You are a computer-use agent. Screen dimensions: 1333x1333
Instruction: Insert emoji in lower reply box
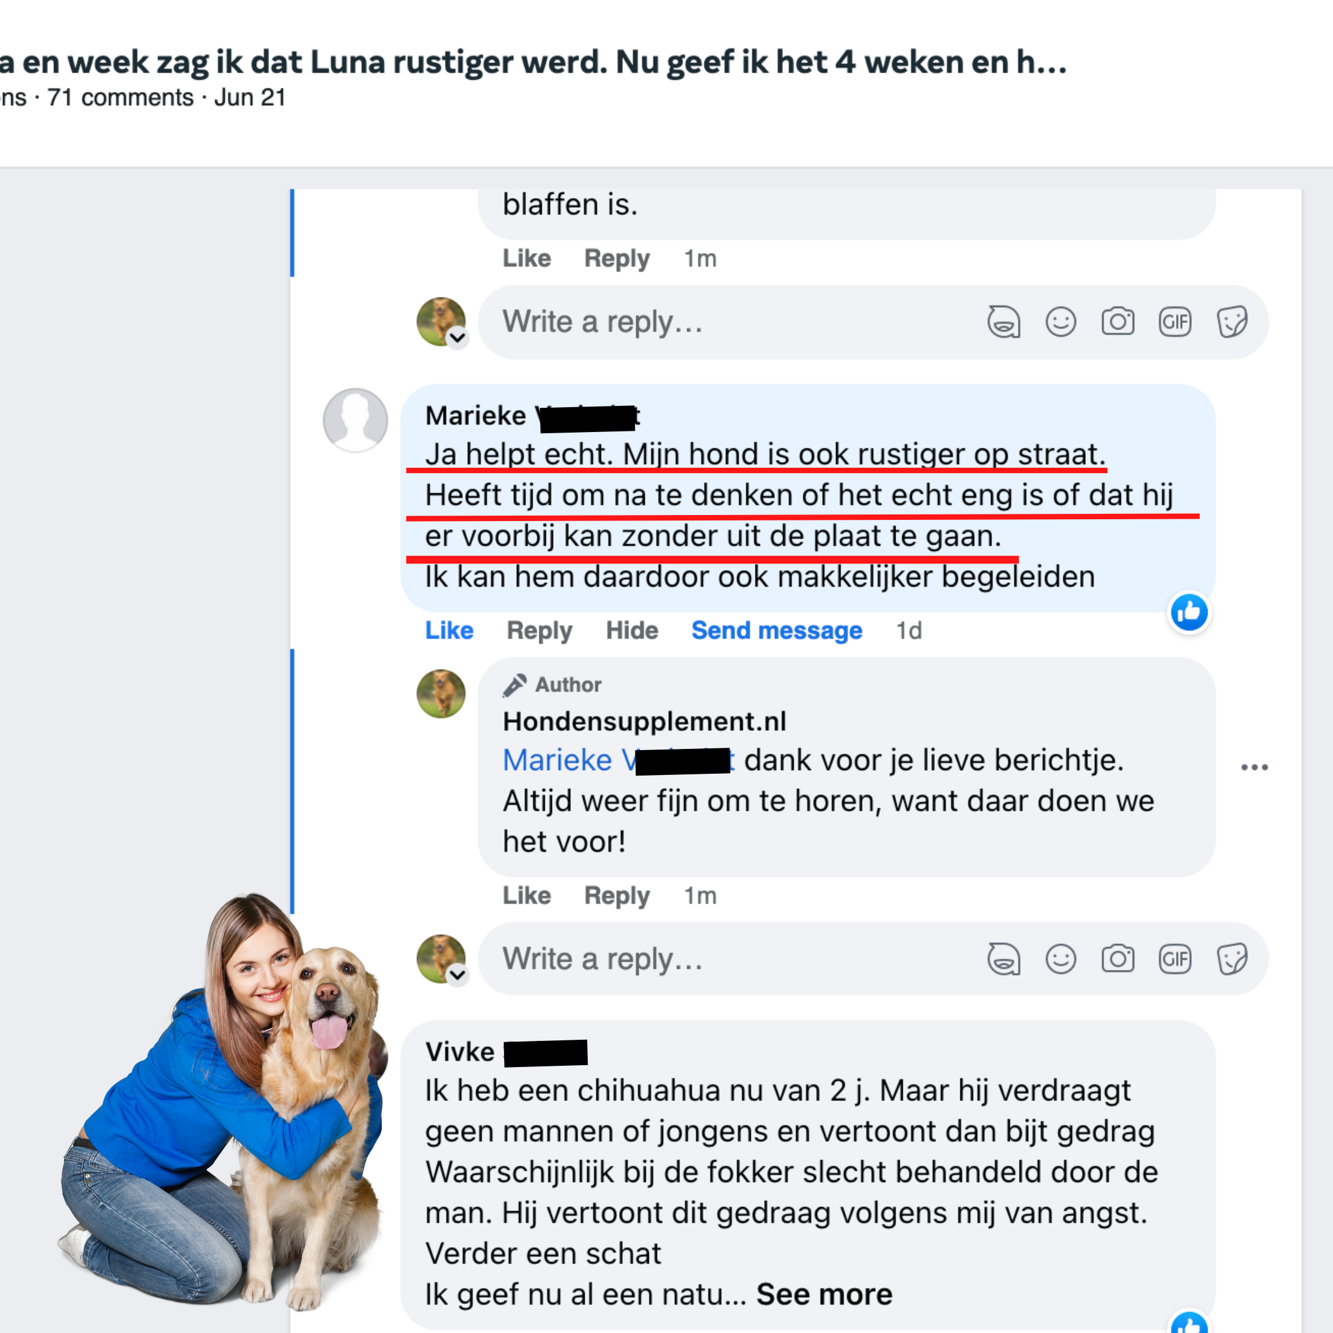pyautogui.click(x=1060, y=959)
